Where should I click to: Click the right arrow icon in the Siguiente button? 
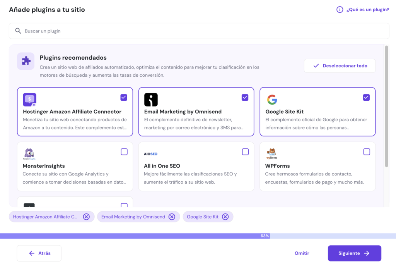(x=367, y=253)
